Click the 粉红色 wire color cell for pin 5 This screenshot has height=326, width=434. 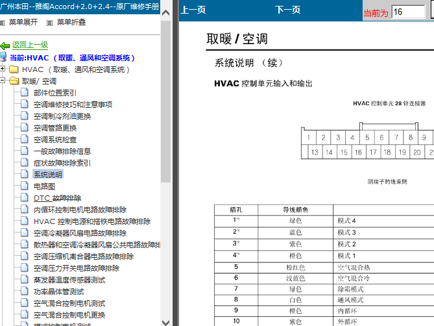pyautogui.click(x=296, y=268)
